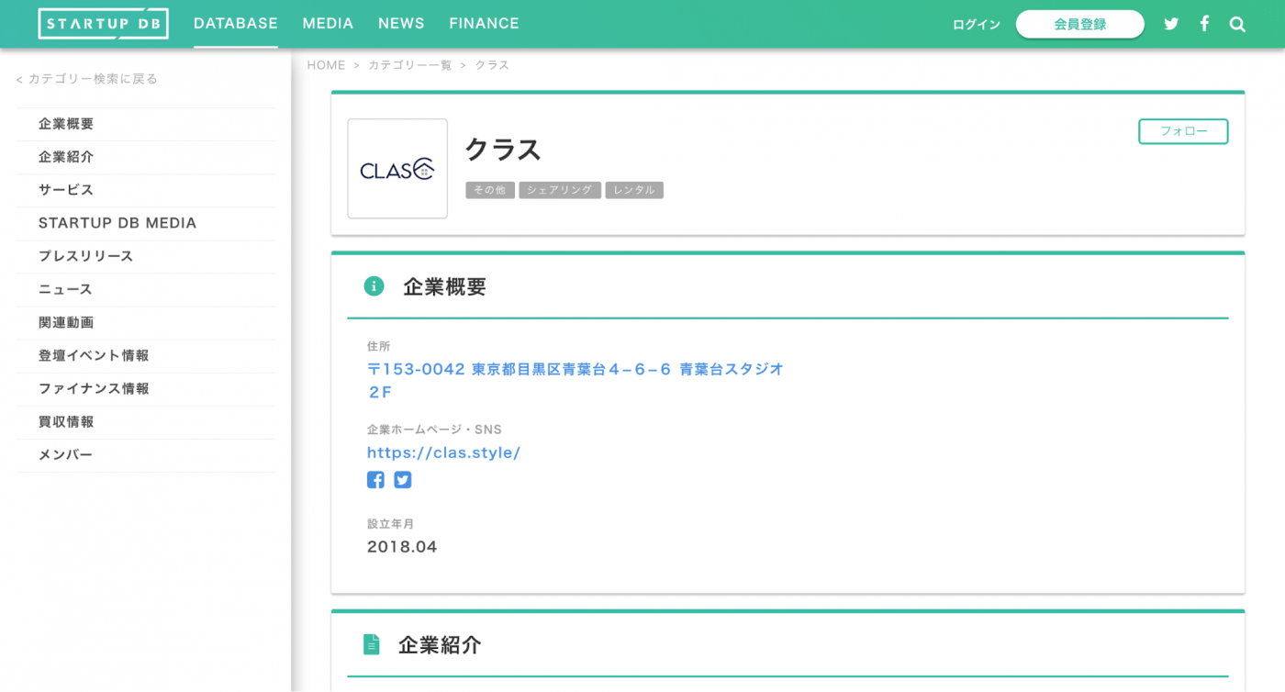Click the search magnifier icon

tap(1237, 24)
